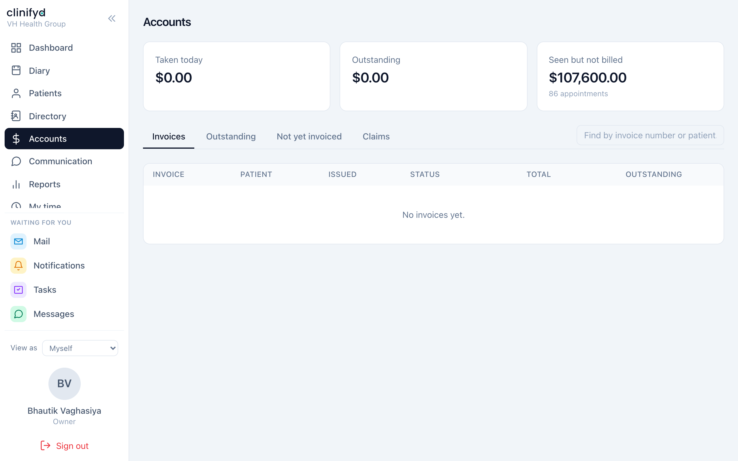Open the green Messages icon
Screen dimensions: 738x461
pyautogui.click(x=18, y=314)
